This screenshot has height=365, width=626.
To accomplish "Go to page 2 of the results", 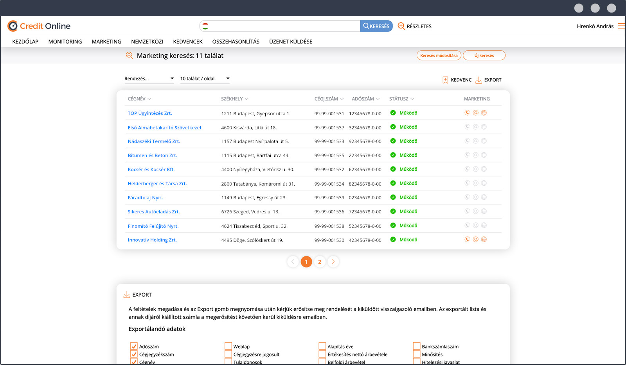I will click(320, 262).
